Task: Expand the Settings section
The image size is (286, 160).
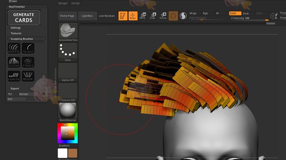Action: pos(16,28)
